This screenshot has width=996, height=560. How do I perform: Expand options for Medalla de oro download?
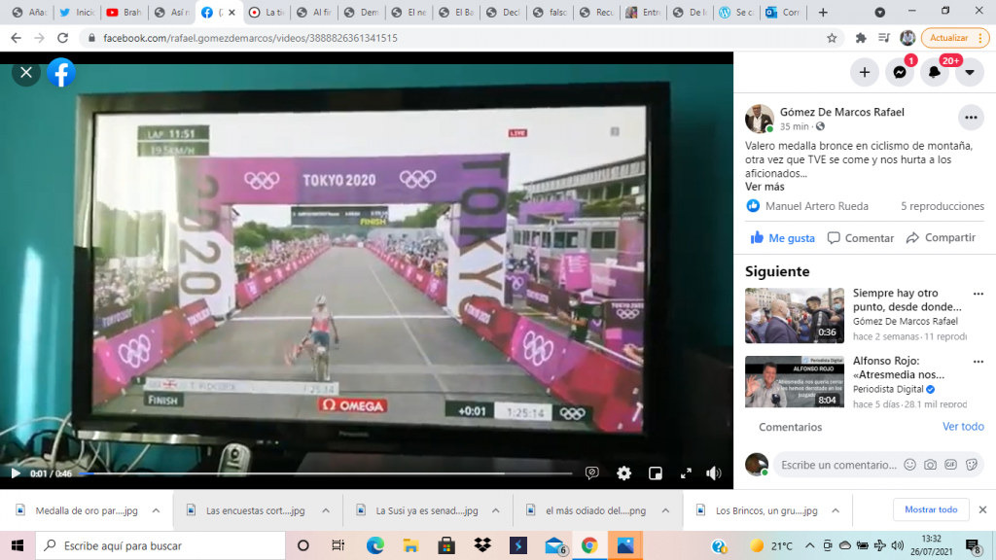[156, 510]
